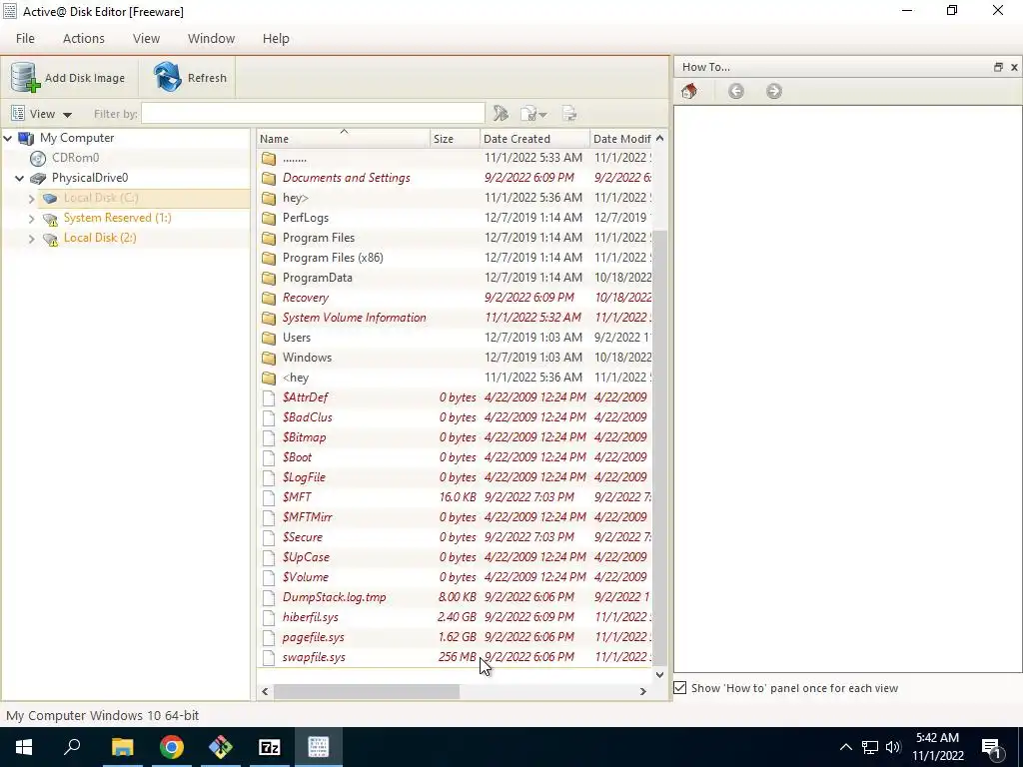Click the back arrow in How To panel
Viewport: 1023px width, 767px height.
point(736,91)
